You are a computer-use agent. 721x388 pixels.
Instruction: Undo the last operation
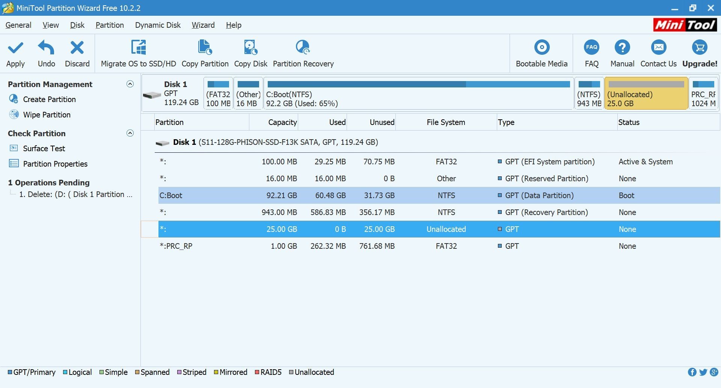coord(46,54)
